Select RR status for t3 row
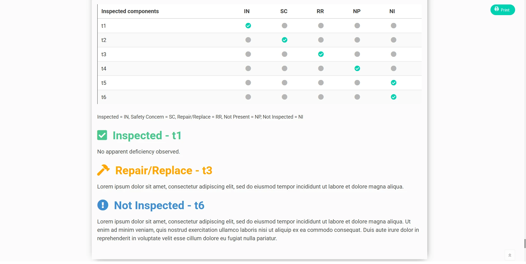 point(321,54)
